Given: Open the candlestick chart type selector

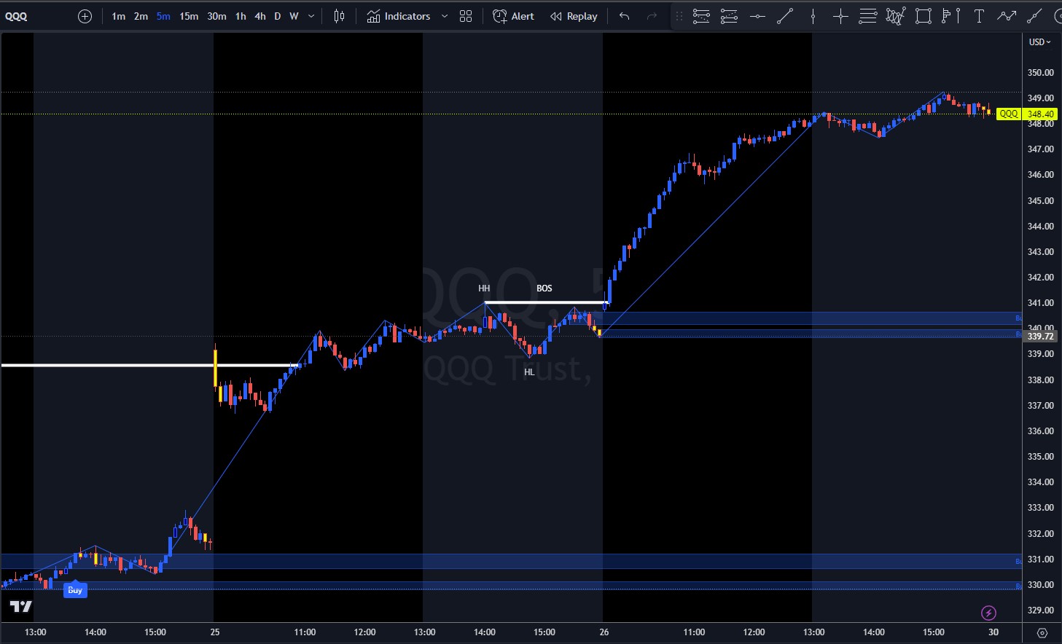Looking at the screenshot, I should click(339, 16).
